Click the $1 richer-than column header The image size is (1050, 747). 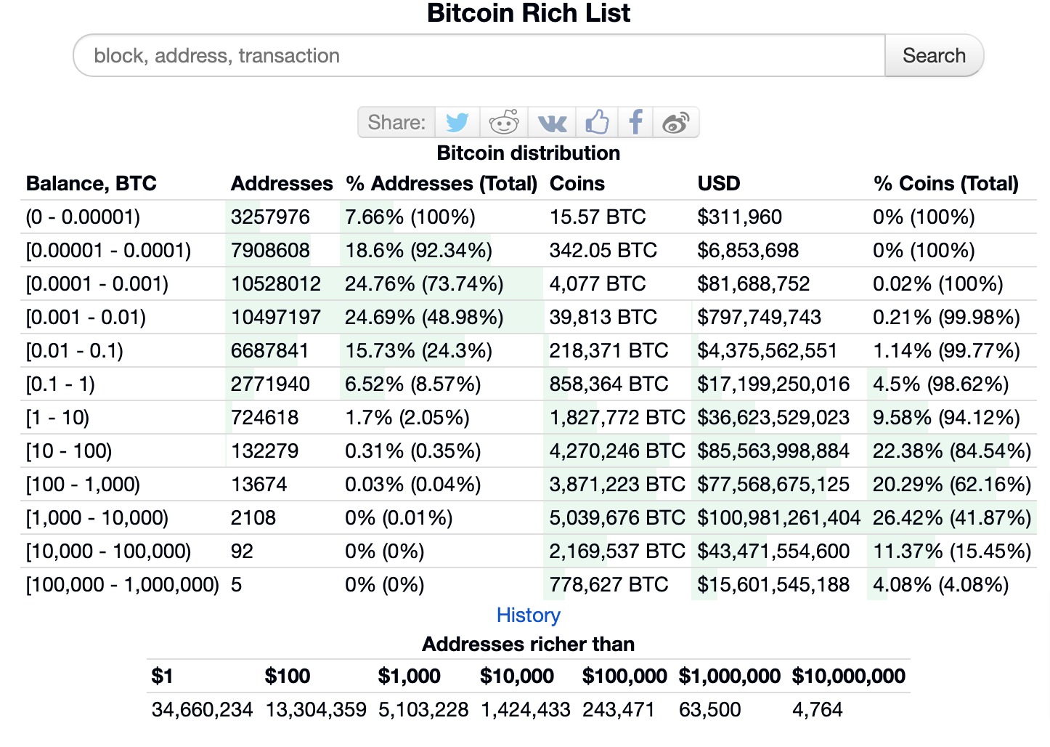[162, 676]
